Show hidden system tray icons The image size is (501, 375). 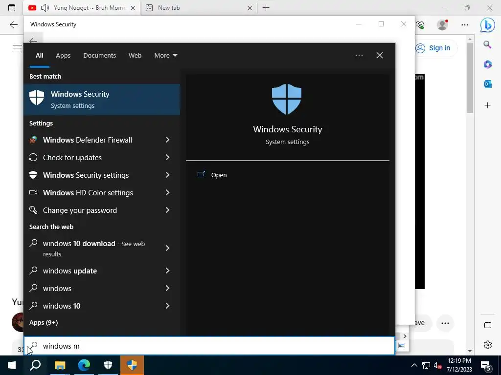[x=414, y=365]
